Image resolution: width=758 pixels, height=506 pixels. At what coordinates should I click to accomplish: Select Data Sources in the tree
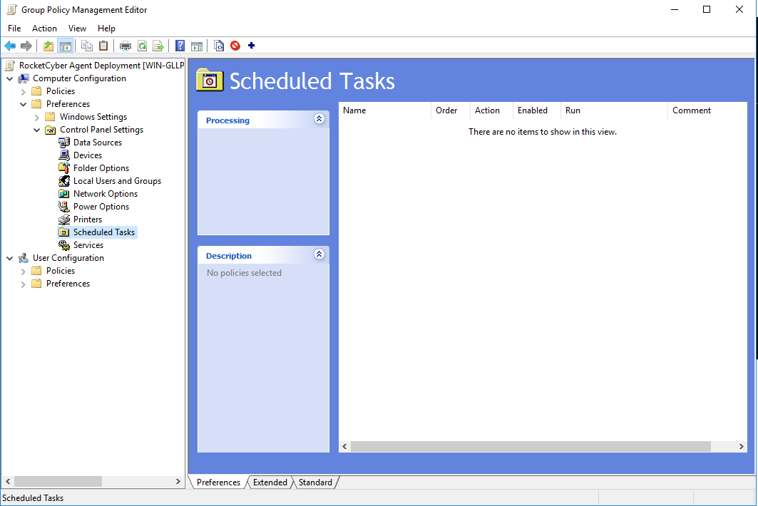pyautogui.click(x=97, y=143)
